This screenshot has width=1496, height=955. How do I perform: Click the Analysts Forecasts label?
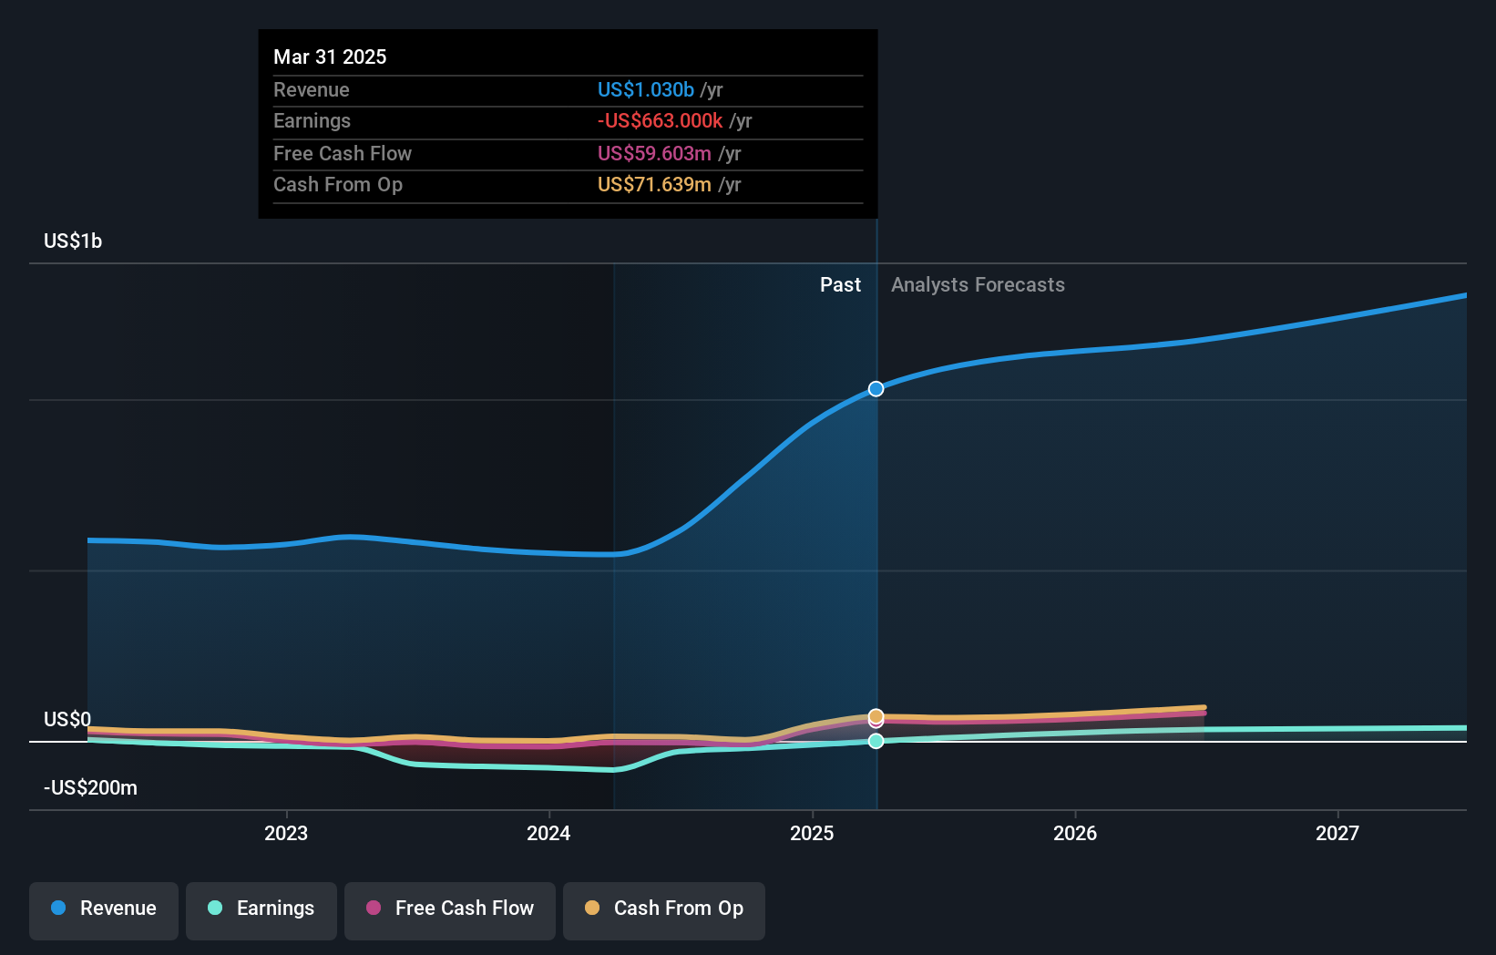pyautogui.click(x=978, y=284)
